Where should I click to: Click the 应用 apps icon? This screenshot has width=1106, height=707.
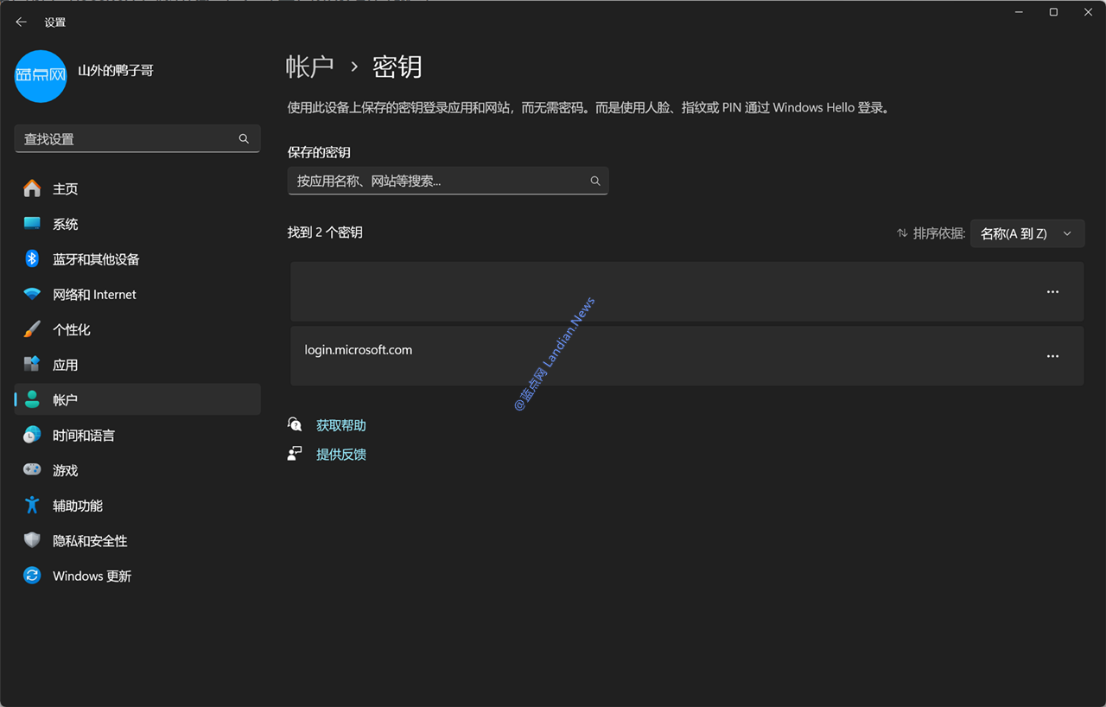pyautogui.click(x=32, y=365)
